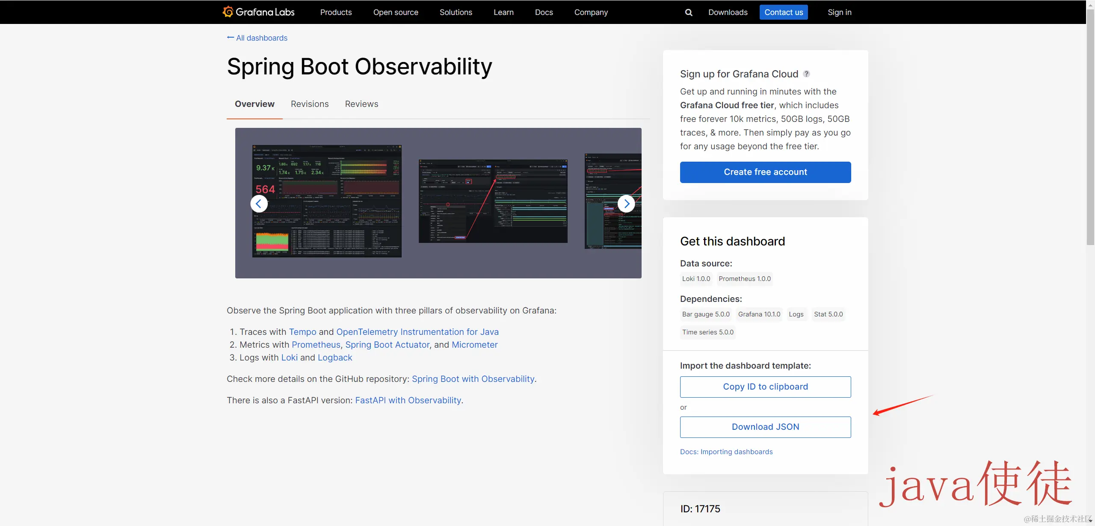Click Create free account button
This screenshot has width=1095, height=526.
[765, 172]
